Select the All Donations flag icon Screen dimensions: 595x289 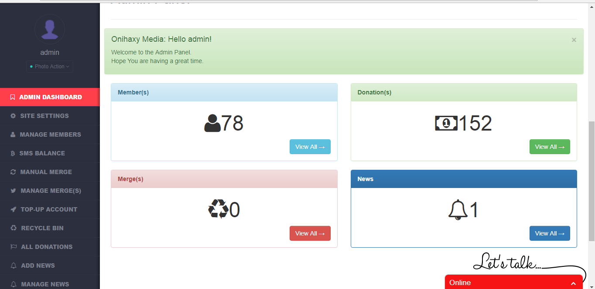14,246
